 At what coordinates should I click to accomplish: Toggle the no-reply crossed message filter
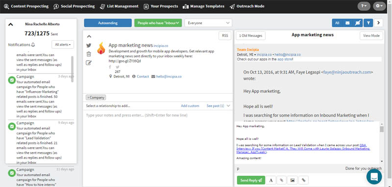point(358,23)
